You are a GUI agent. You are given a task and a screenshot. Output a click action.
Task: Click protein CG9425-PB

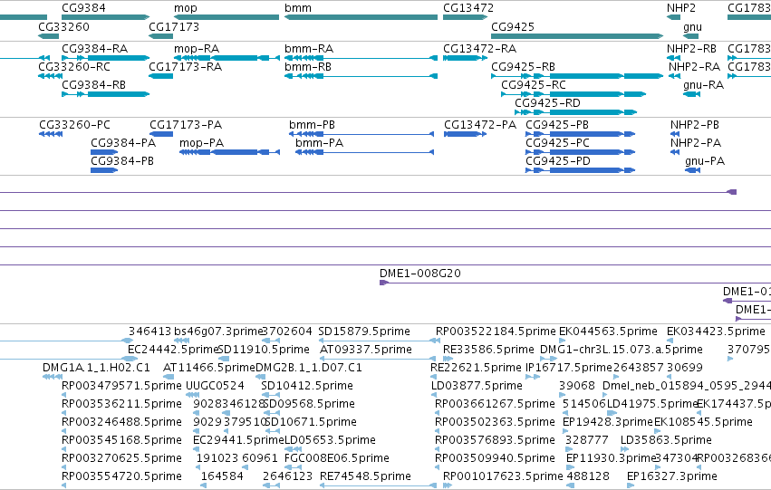(580, 134)
